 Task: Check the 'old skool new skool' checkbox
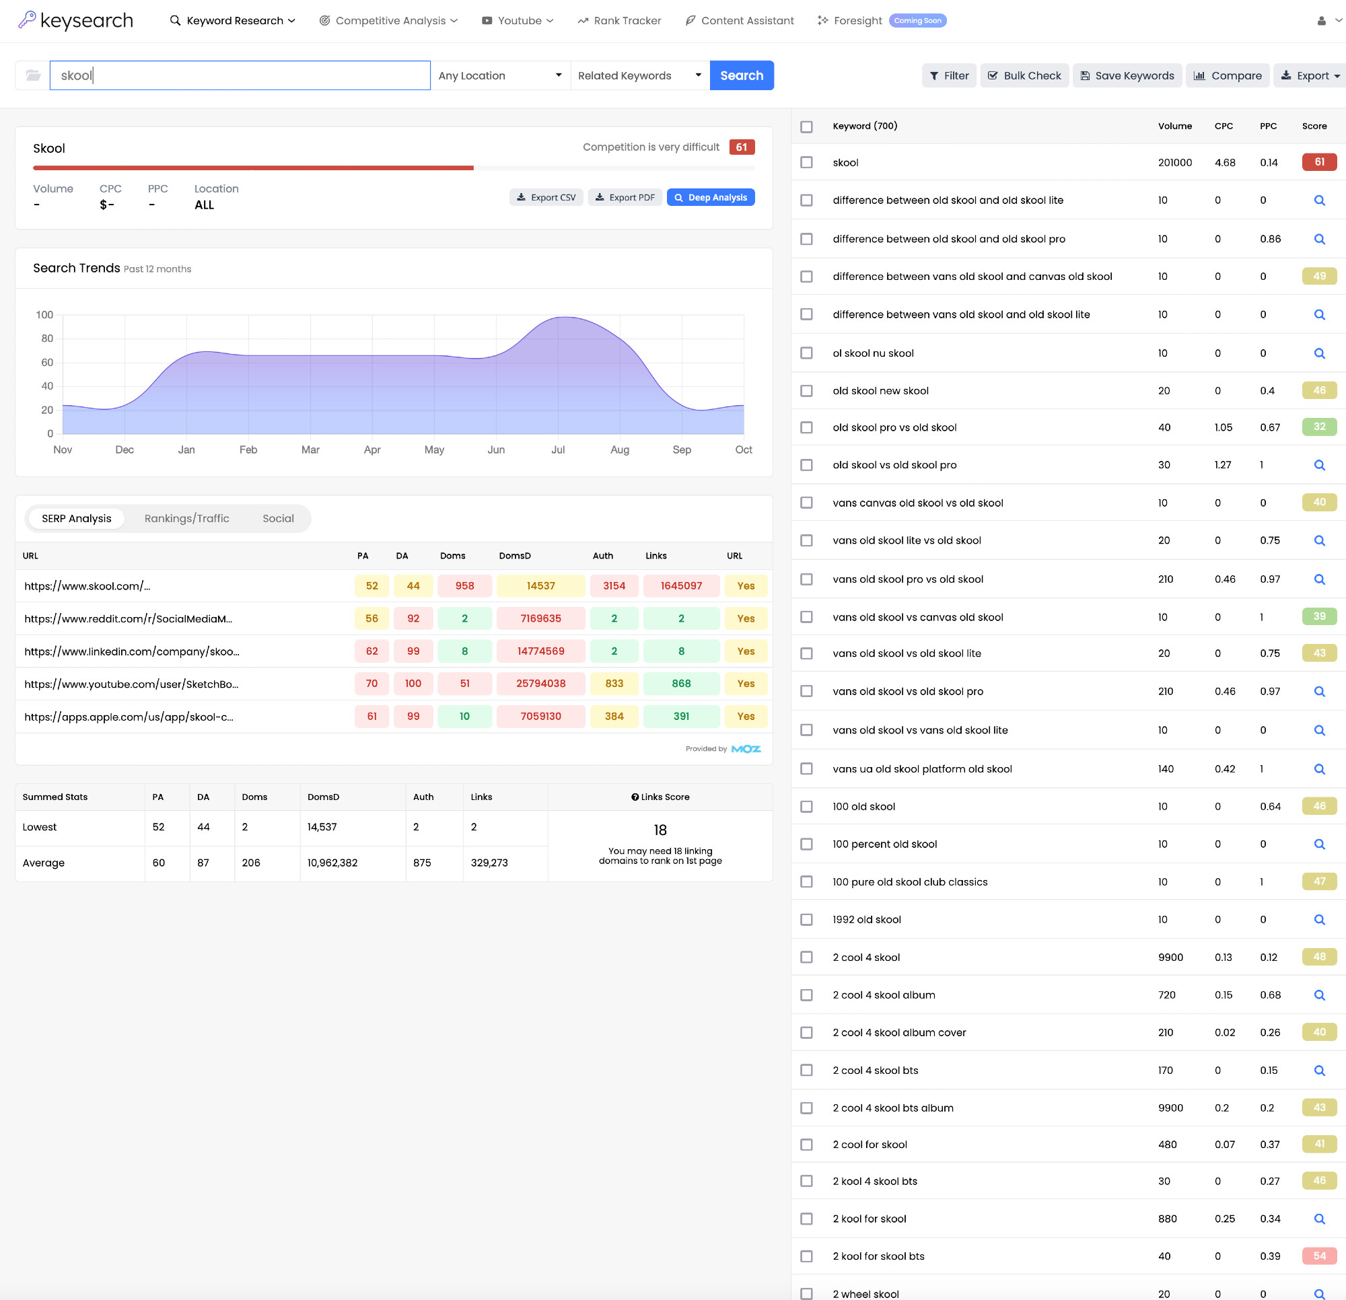[806, 391]
